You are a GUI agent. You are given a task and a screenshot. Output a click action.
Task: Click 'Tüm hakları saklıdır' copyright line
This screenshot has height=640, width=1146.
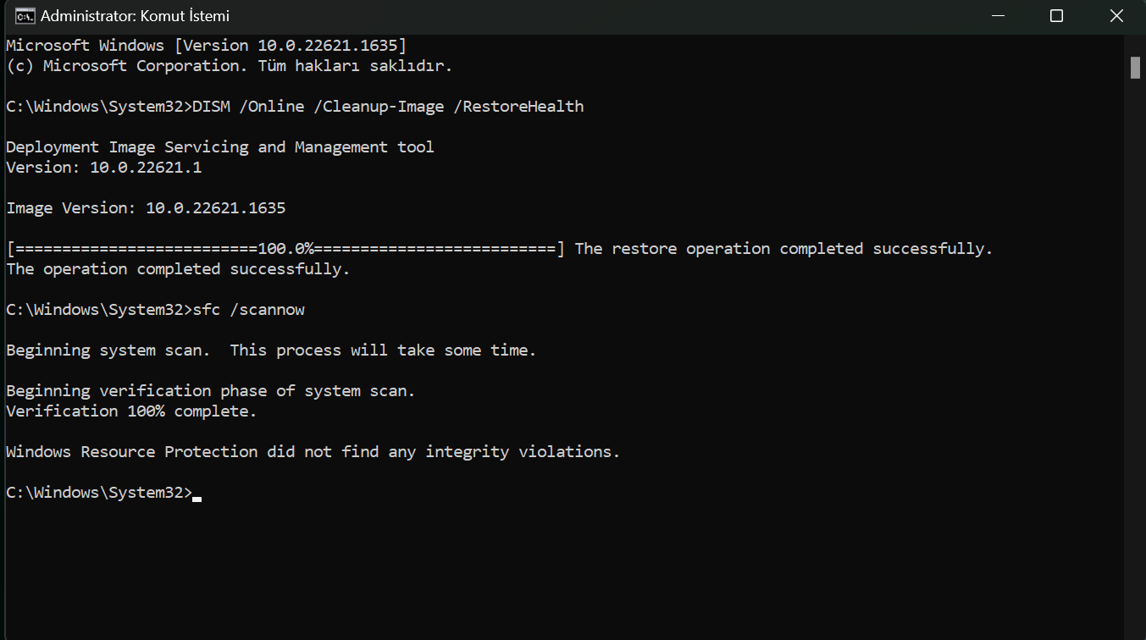coord(229,66)
